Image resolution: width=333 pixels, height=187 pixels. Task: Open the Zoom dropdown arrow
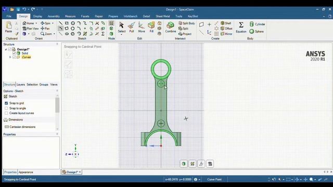click(x=54, y=34)
